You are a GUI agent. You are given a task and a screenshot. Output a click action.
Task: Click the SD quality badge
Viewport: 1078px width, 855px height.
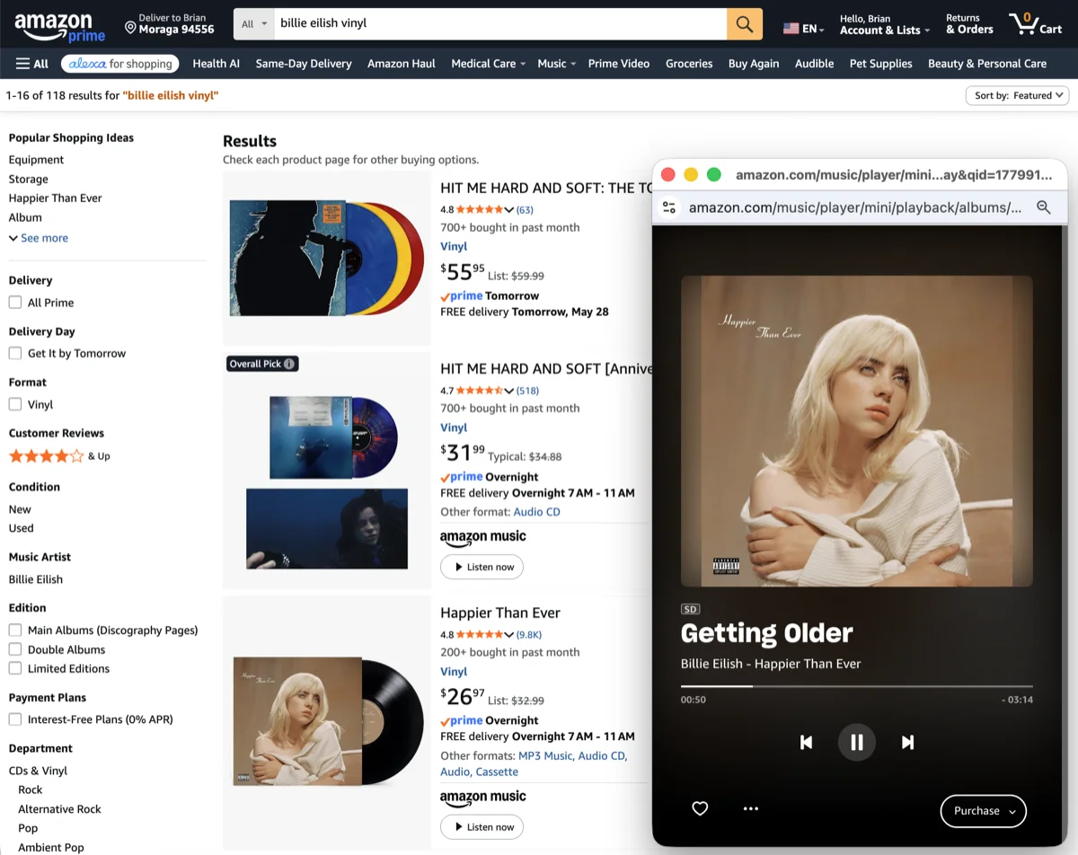click(690, 609)
